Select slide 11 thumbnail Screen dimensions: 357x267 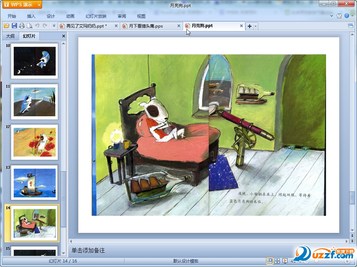point(34,102)
